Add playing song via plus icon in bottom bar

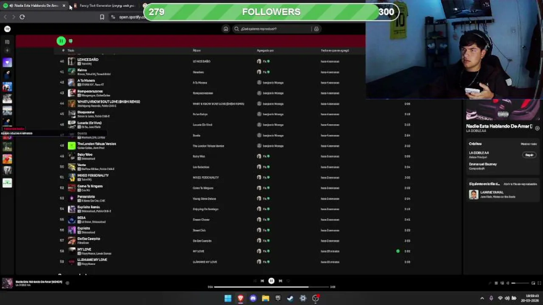click(67, 283)
